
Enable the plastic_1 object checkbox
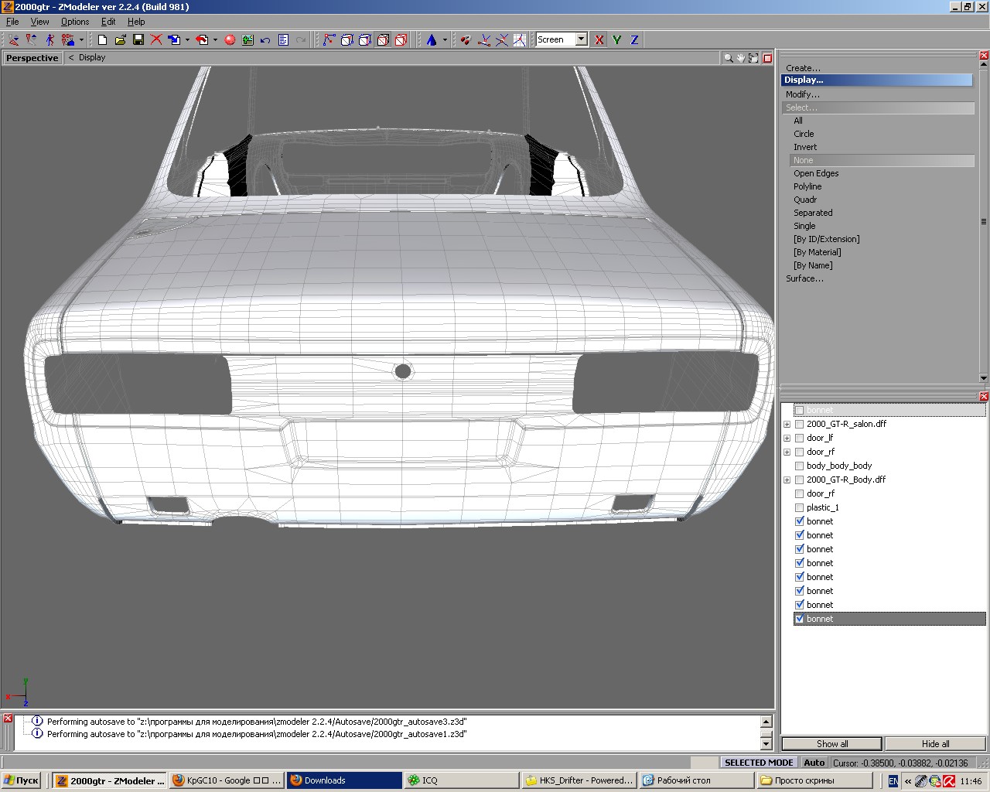[x=800, y=507]
